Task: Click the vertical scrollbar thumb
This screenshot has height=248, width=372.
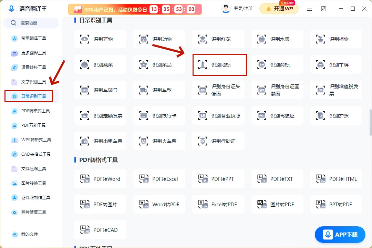Action: click(370, 123)
